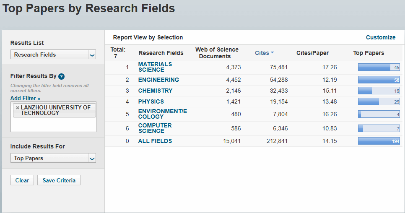Click the Cites sort arrow
This screenshot has width=405, height=213.
(x=272, y=53)
